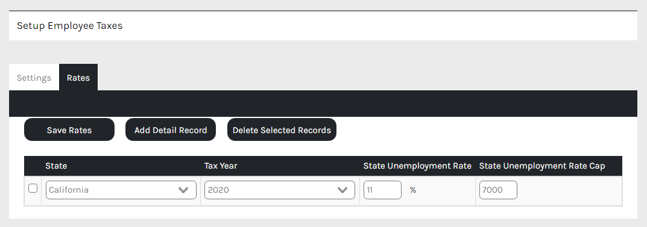Click the California text in State selector

pos(69,190)
